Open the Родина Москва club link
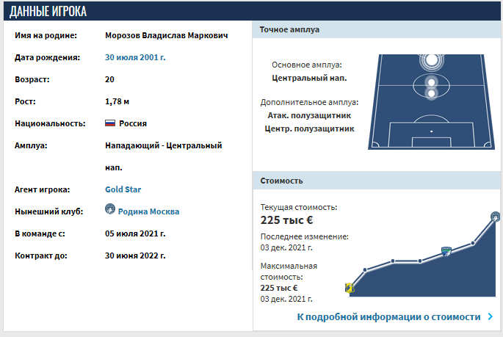 coord(148,211)
